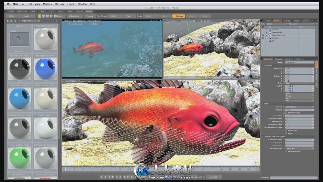
Task: Expand the Directional Light item
Action: click(266, 35)
